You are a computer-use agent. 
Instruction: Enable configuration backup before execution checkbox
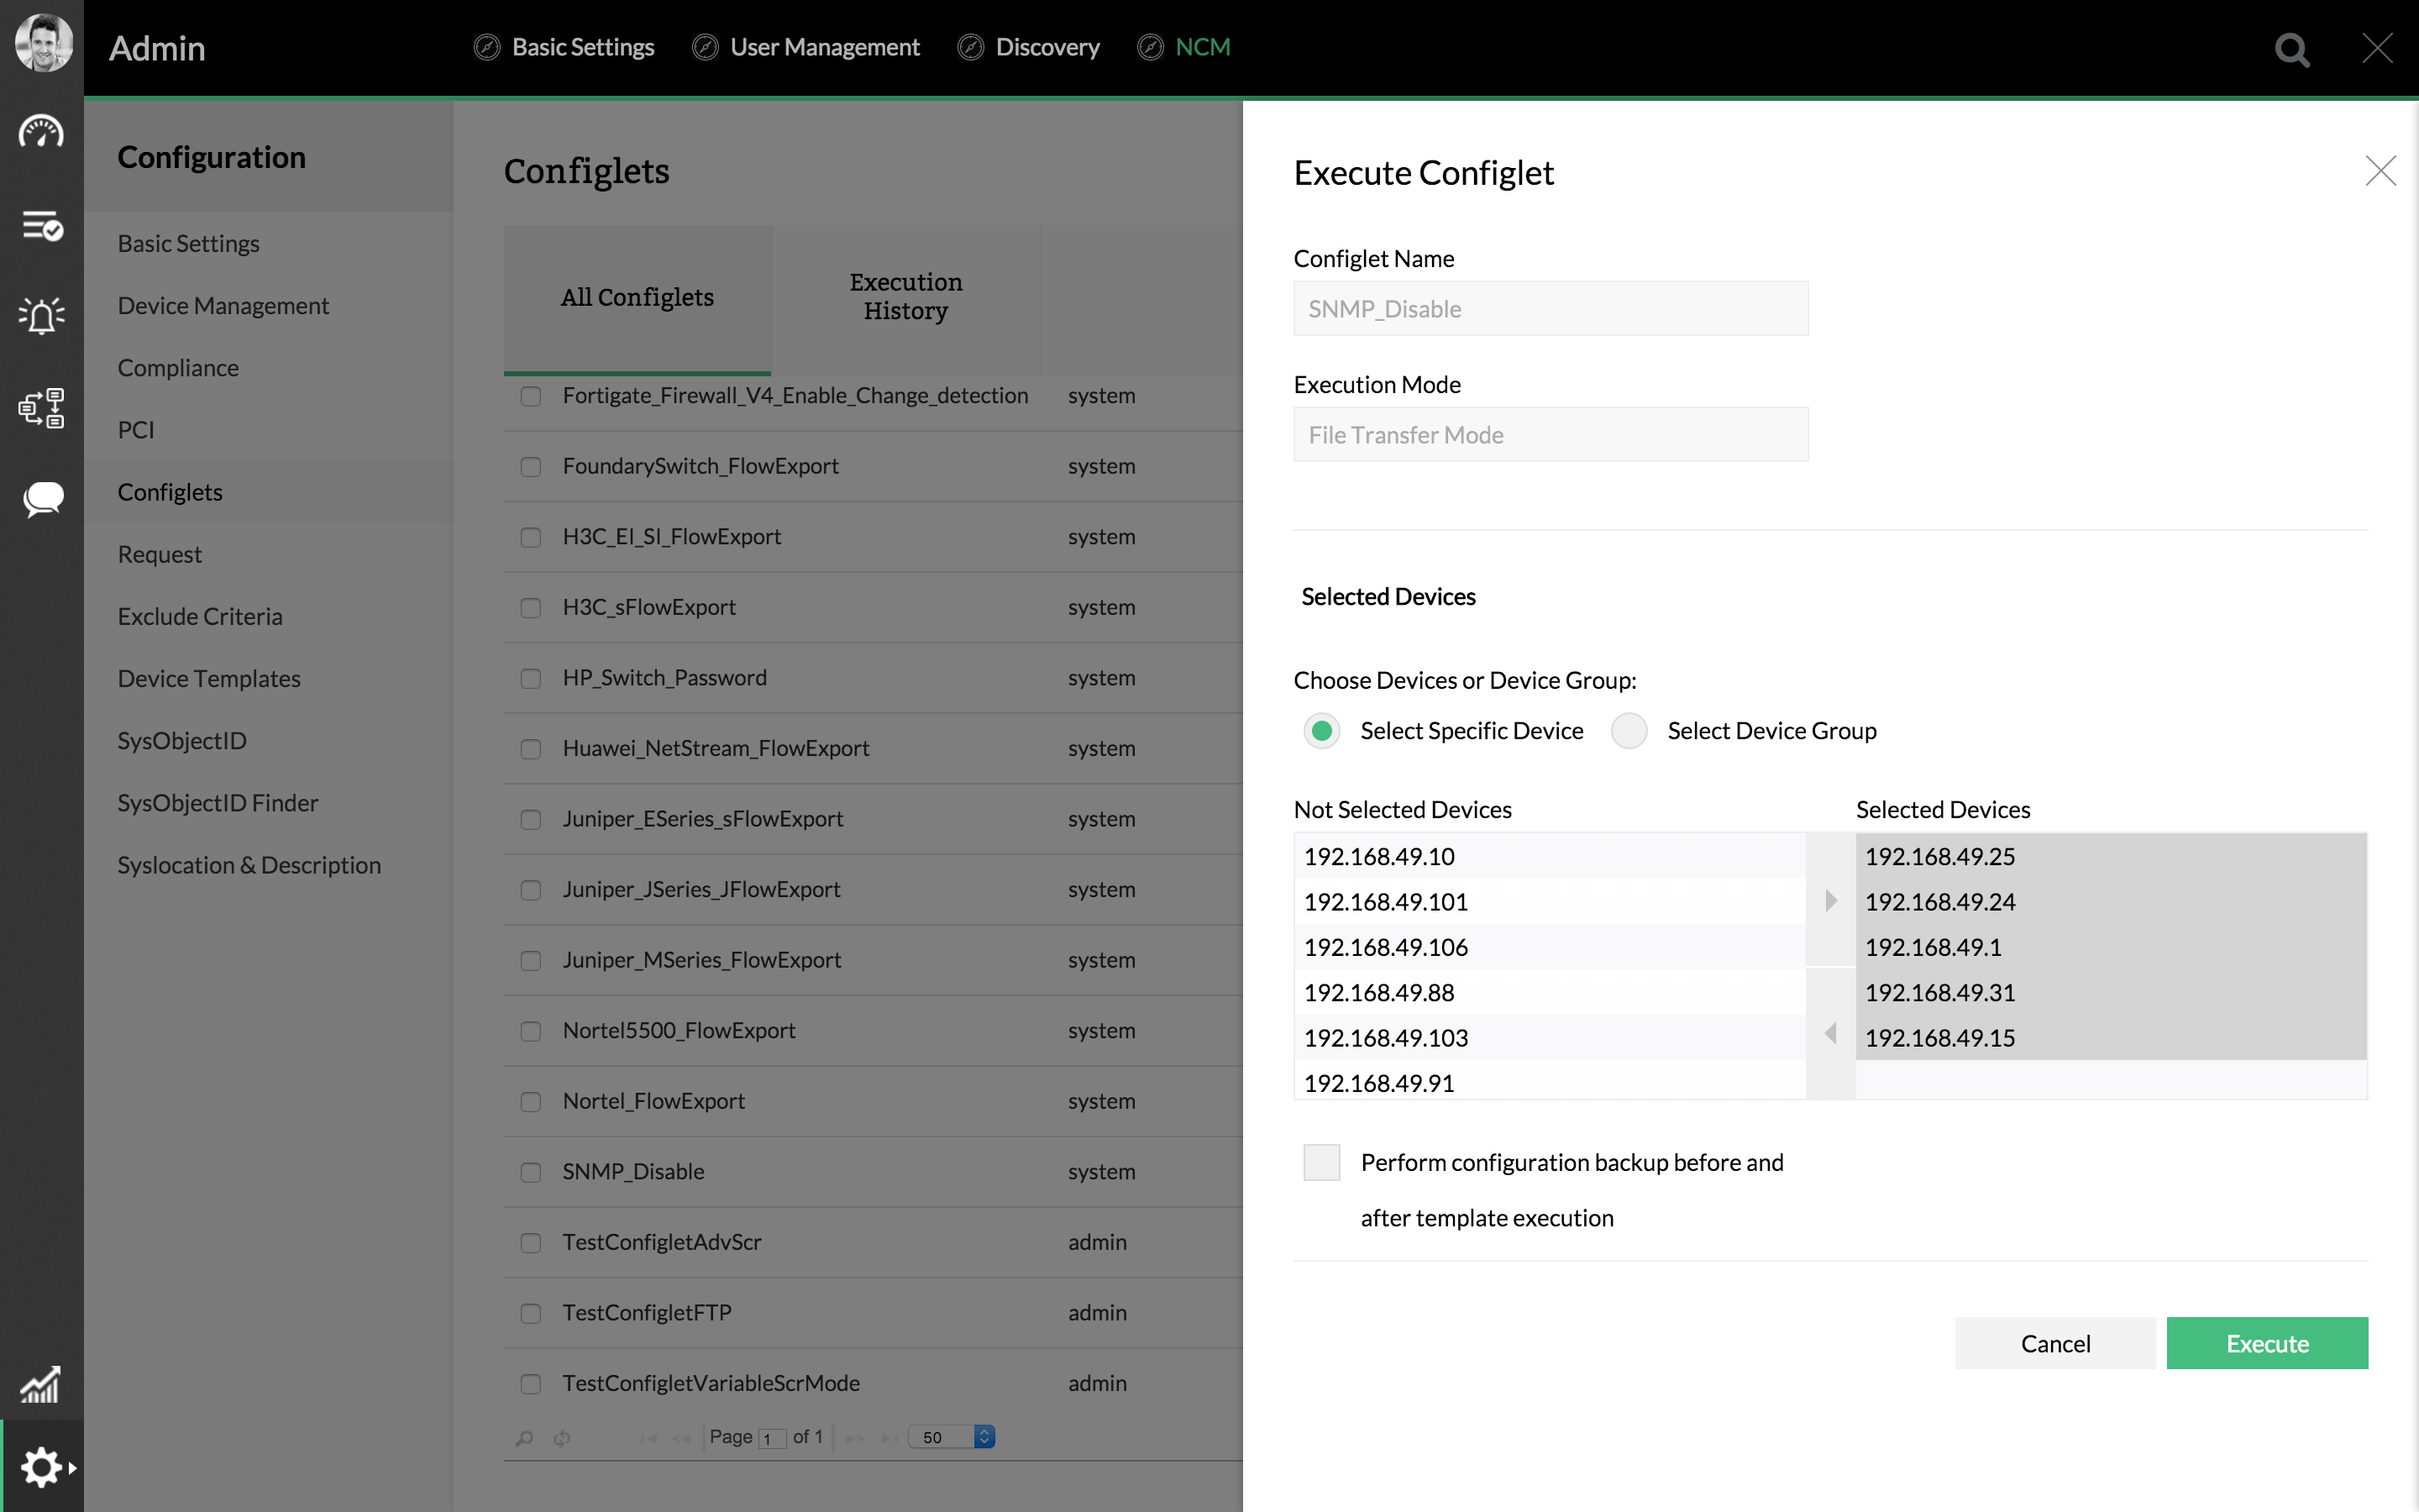1321,1163
